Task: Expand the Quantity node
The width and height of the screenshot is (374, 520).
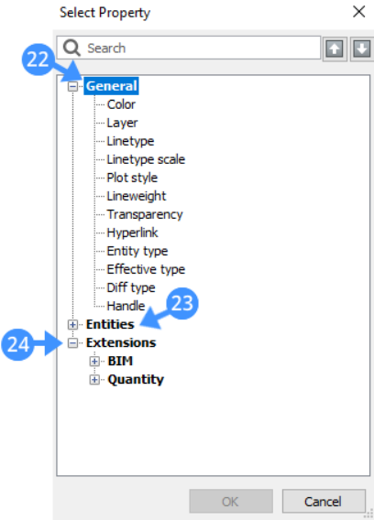Action: coord(94,379)
